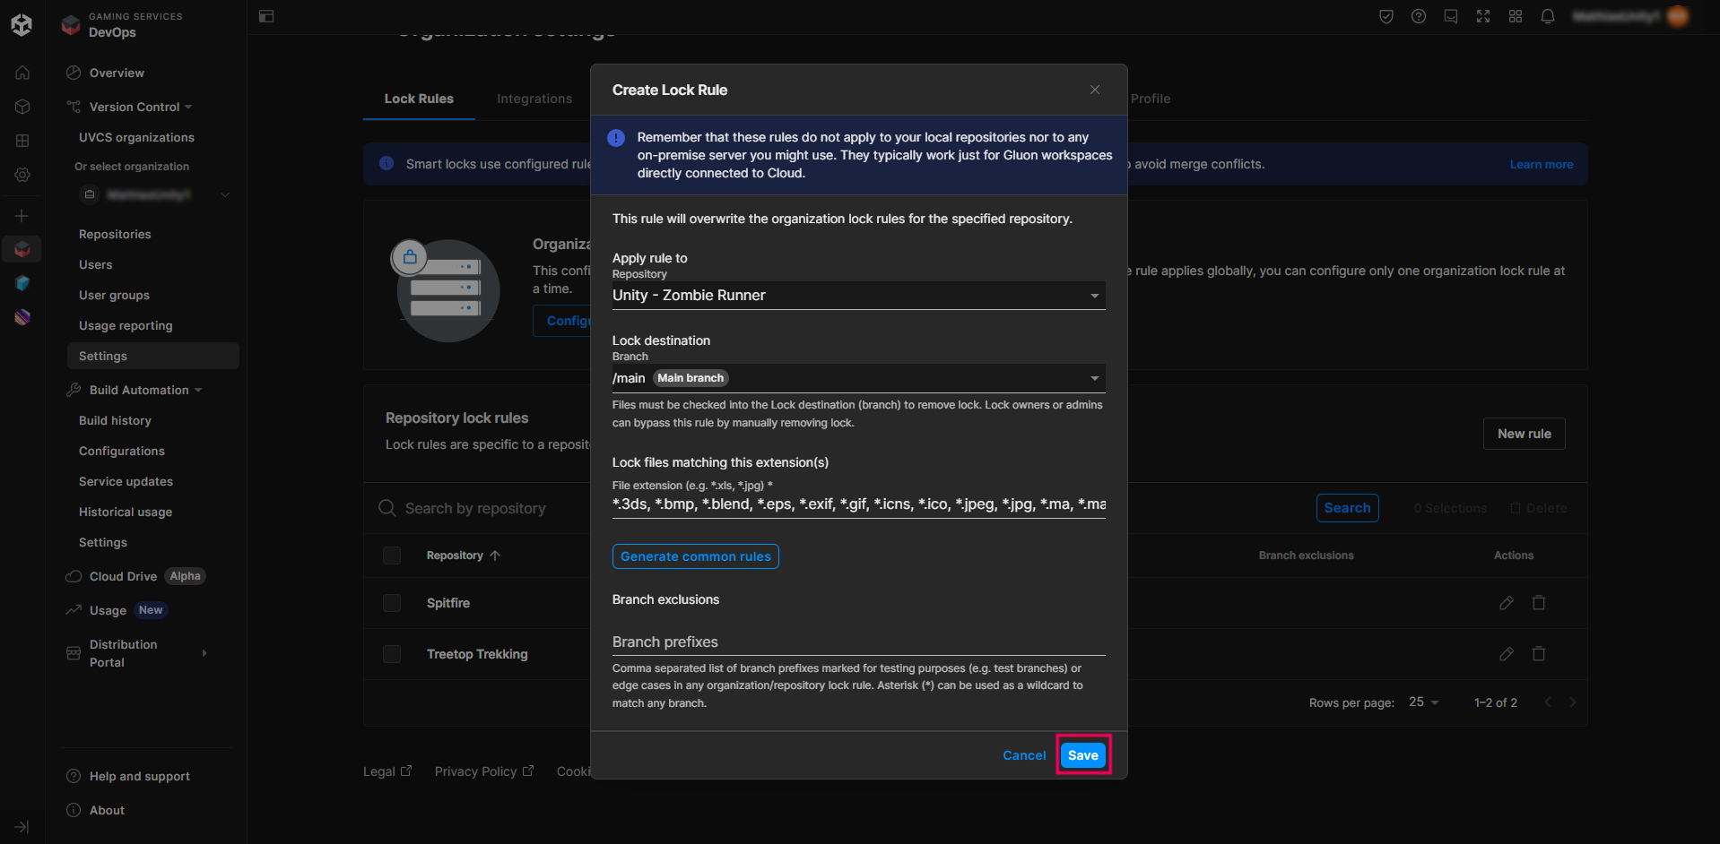Delete the Treetop Trekking rule via trash icon

(1538, 654)
